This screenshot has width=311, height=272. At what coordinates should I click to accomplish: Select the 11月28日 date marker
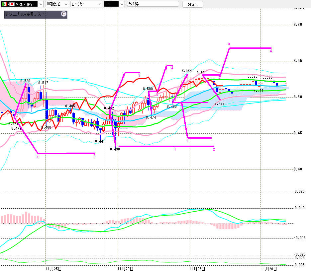coord(269,268)
